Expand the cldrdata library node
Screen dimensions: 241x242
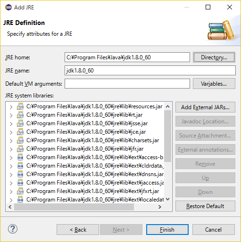pos(11,166)
